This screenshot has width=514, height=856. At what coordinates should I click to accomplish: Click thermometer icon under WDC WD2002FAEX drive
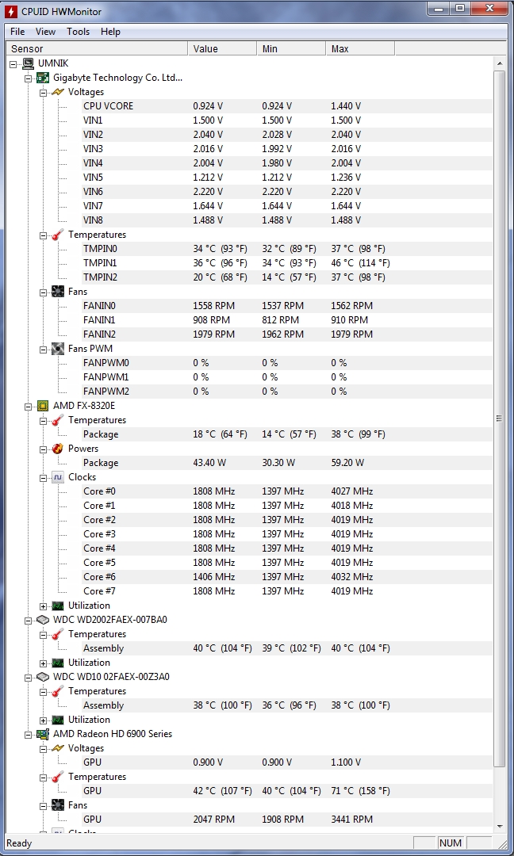coord(58,634)
